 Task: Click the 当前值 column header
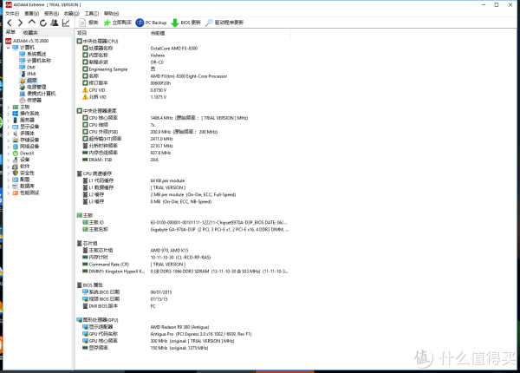(219, 33)
